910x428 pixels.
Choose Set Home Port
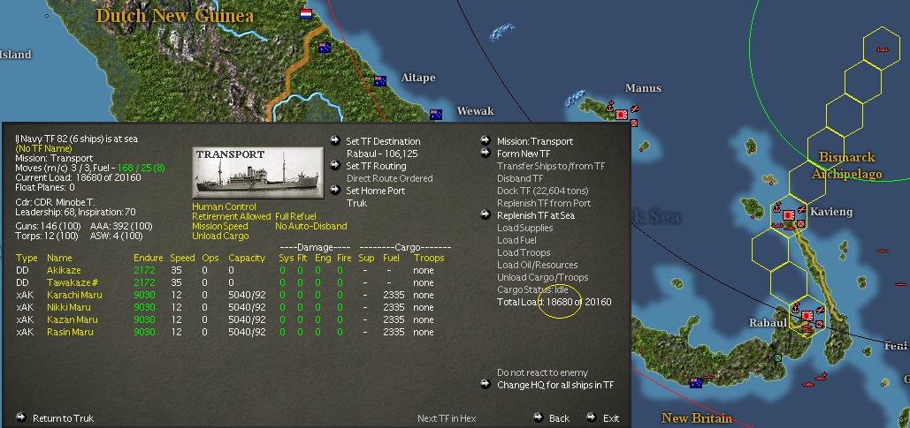click(376, 191)
